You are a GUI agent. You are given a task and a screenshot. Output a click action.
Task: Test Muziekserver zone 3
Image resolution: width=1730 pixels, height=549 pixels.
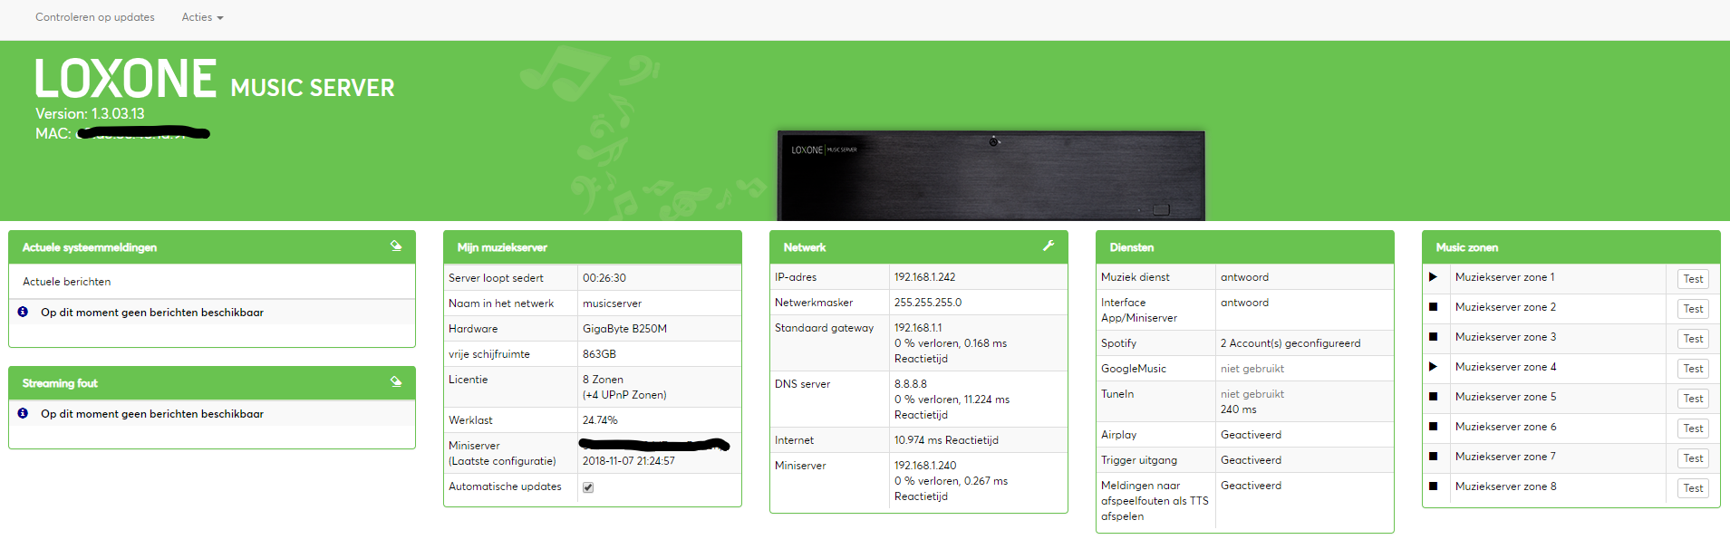pyautogui.click(x=1693, y=339)
